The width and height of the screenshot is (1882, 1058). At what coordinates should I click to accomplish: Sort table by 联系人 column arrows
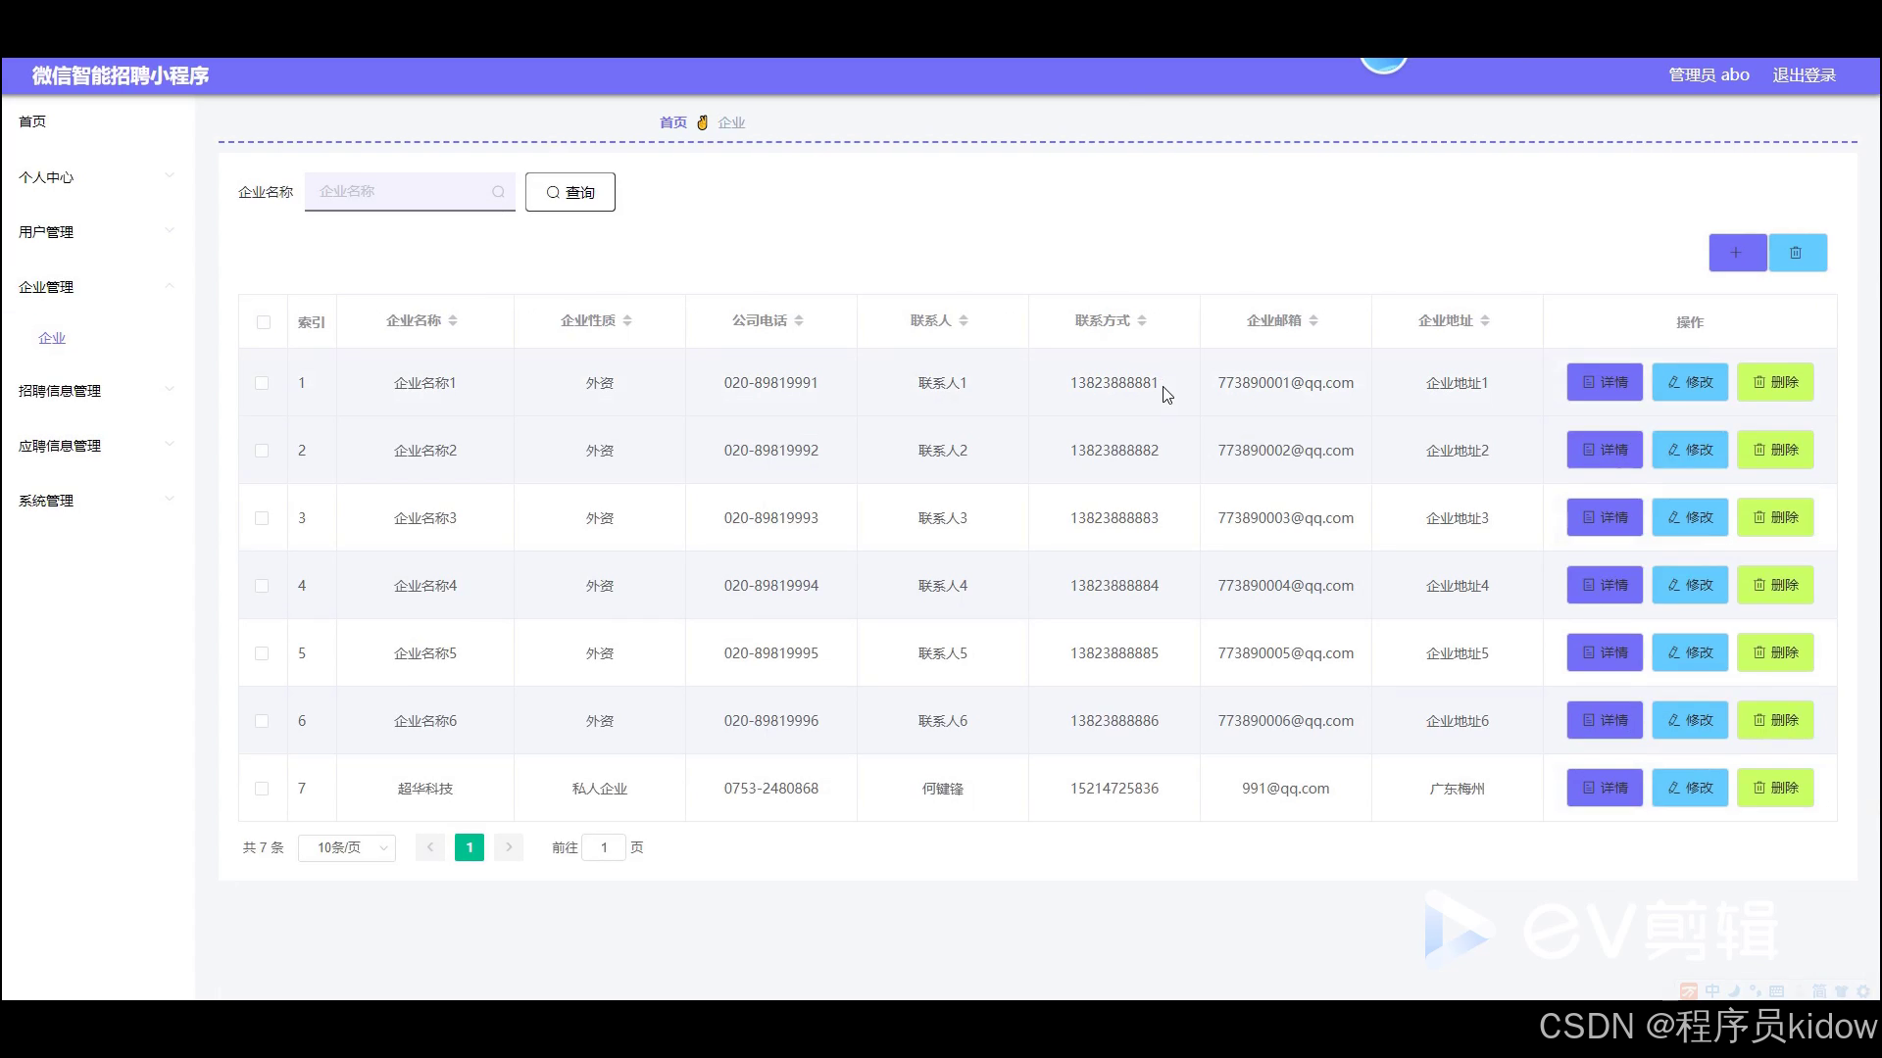coord(964,321)
